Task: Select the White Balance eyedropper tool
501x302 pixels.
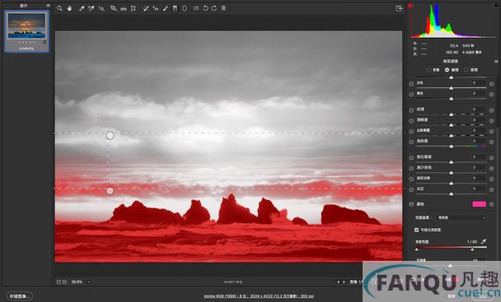Action: 82,8
